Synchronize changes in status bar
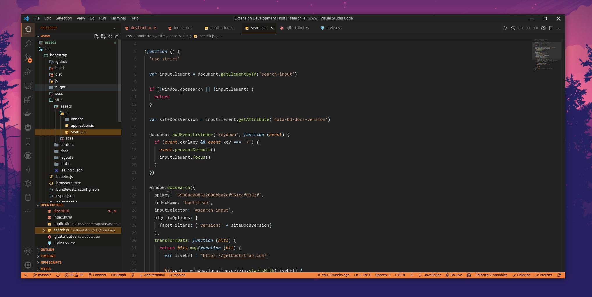Screen dimensions: 592x297 point(58,275)
